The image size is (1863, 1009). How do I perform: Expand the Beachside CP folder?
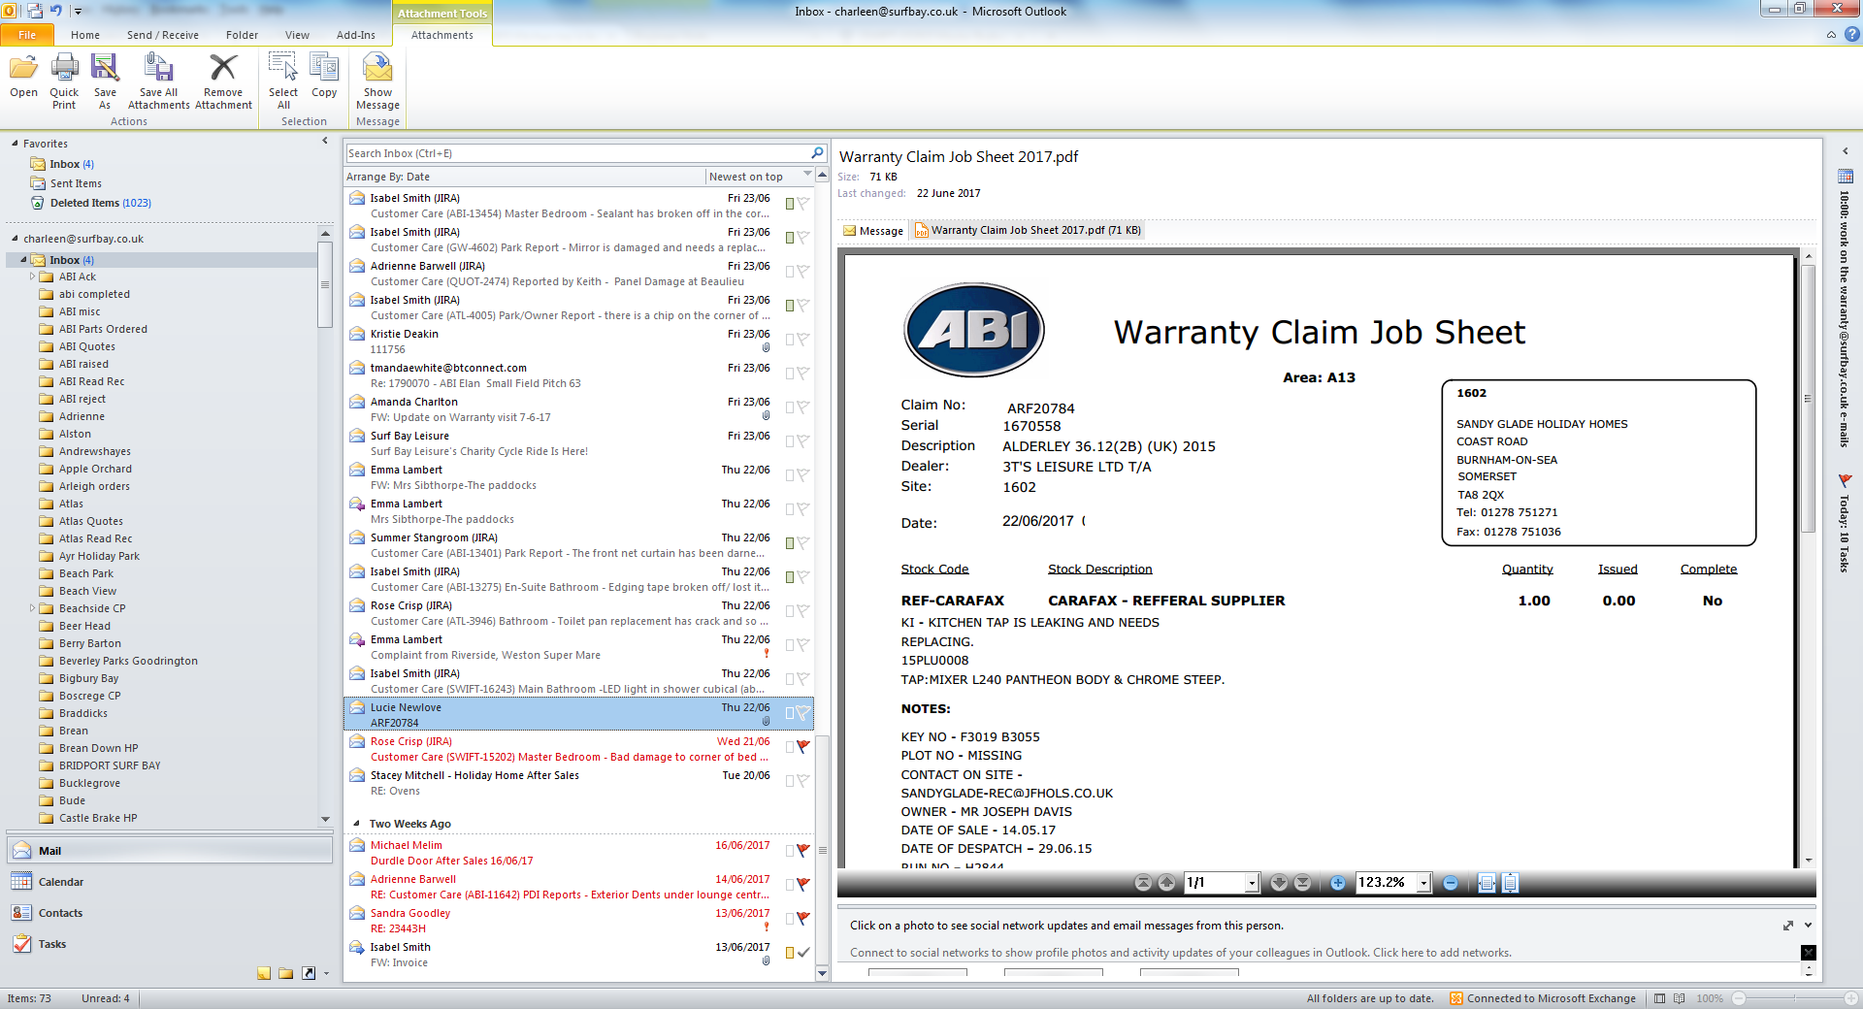(x=33, y=608)
